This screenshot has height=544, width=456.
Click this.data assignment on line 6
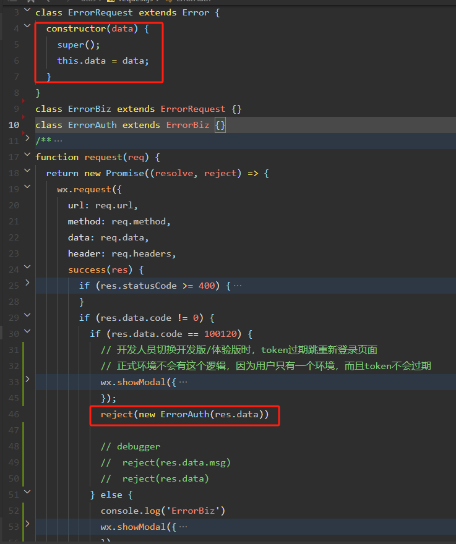click(103, 61)
